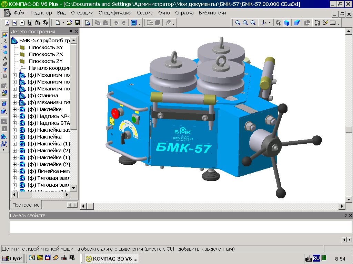Screen dimensions: 353x264
Task: Switch to КОМПАС-3D V6 taskbar button
Action: 111,258
